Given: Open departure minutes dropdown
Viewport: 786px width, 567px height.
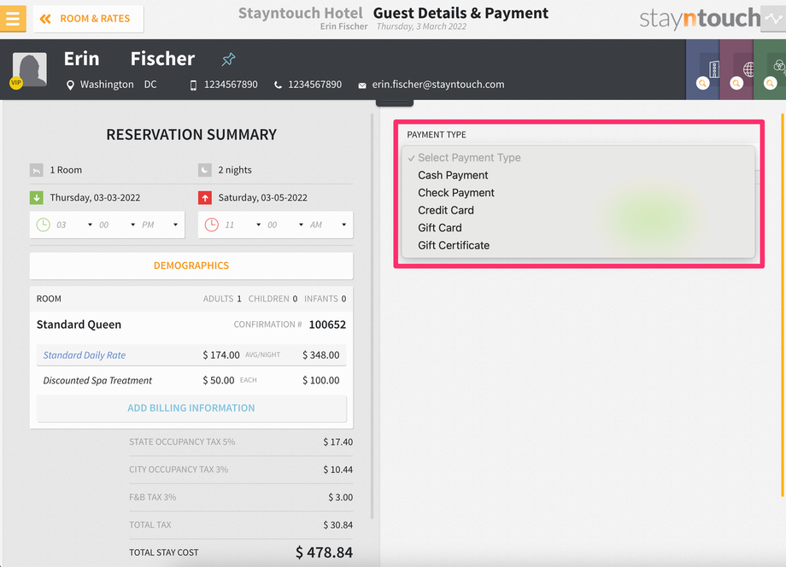Looking at the screenshot, I should pos(285,225).
